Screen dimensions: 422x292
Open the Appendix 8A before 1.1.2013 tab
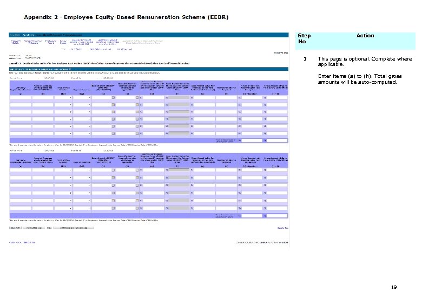[82, 42]
